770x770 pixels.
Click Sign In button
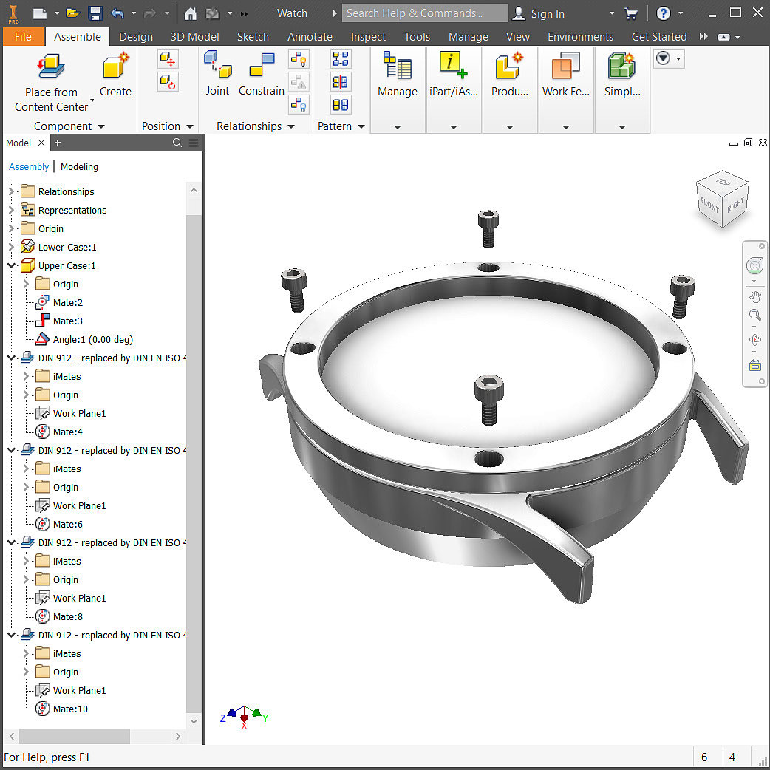[x=547, y=13]
